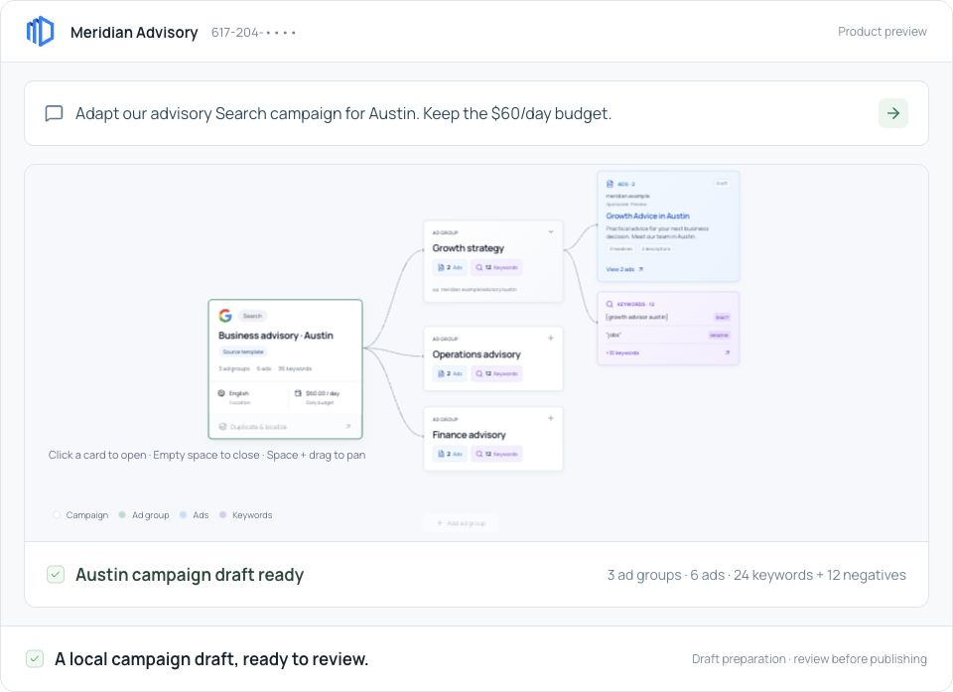Open the arrow icon on the Duplicate & localize row
The height and width of the screenshot is (692, 953).
347,426
